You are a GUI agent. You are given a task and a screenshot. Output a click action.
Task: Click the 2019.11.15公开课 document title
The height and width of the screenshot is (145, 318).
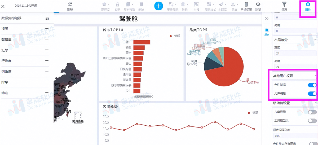click(x=26, y=5)
